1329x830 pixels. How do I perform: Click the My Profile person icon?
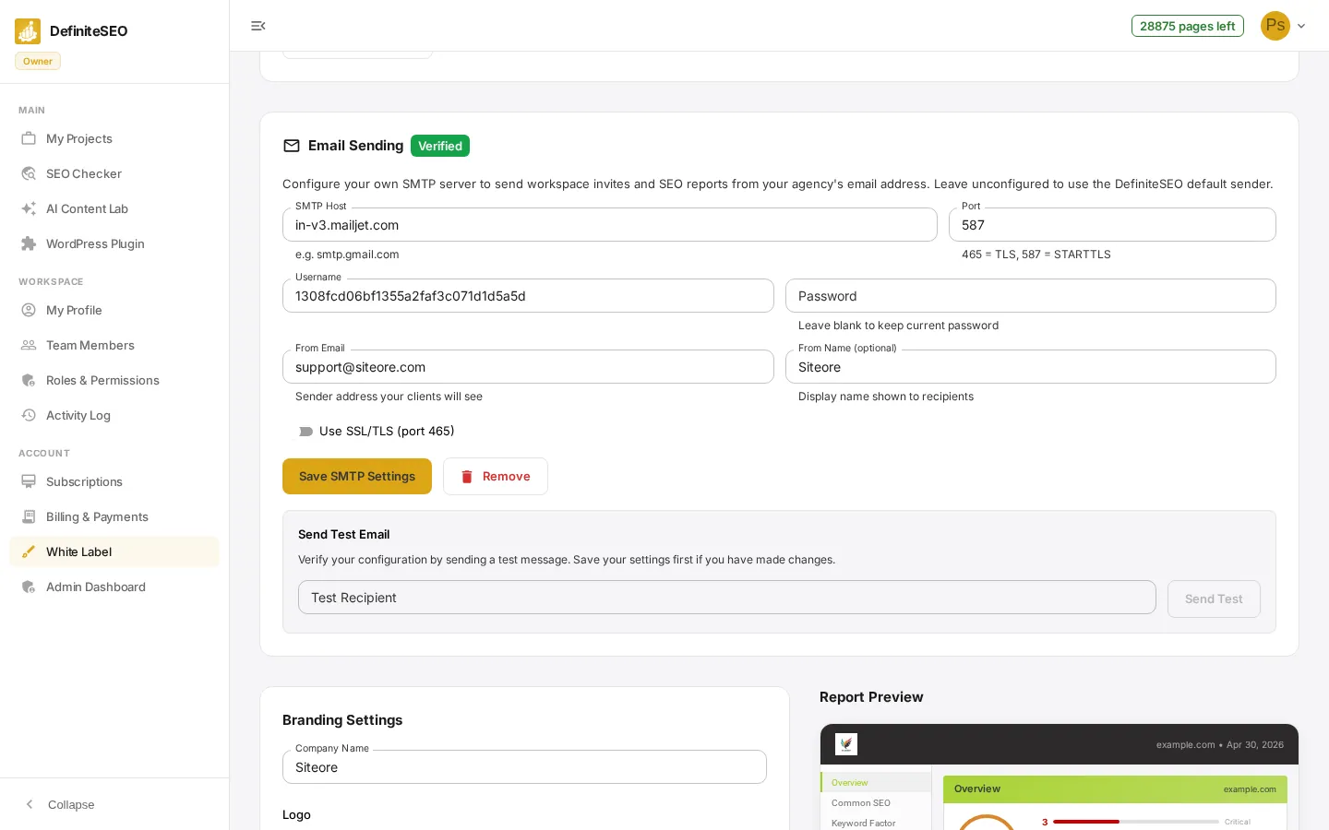[x=29, y=310]
